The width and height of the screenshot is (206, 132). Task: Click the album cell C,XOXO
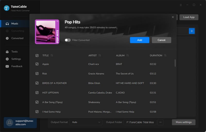(120, 93)
